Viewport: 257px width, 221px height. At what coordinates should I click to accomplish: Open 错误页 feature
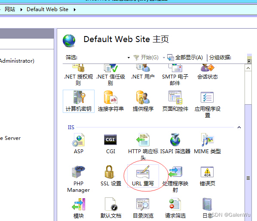(207, 176)
